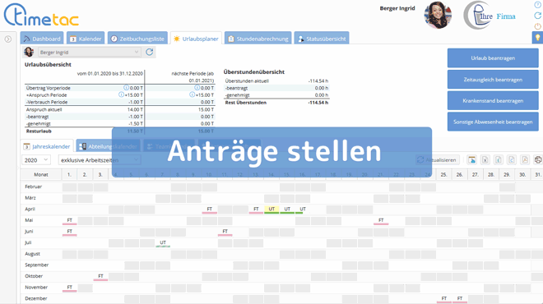Open the Stundenabrechnung tab
Screen dimensions: 543x304
click(258, 39)
